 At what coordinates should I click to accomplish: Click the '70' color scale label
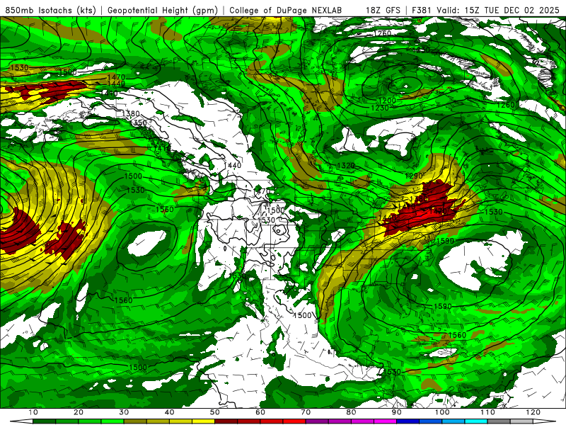[306, 412]
